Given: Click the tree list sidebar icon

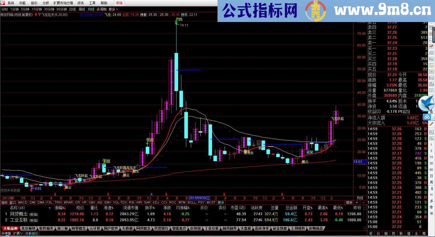Looking at the screenshot, I should (x=431, y=65).
